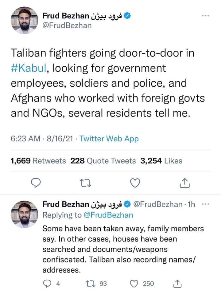Screen dimensions: 221x295
Task: Click @FrudBezhan in "Replying to" line
Action: point(108,215)
